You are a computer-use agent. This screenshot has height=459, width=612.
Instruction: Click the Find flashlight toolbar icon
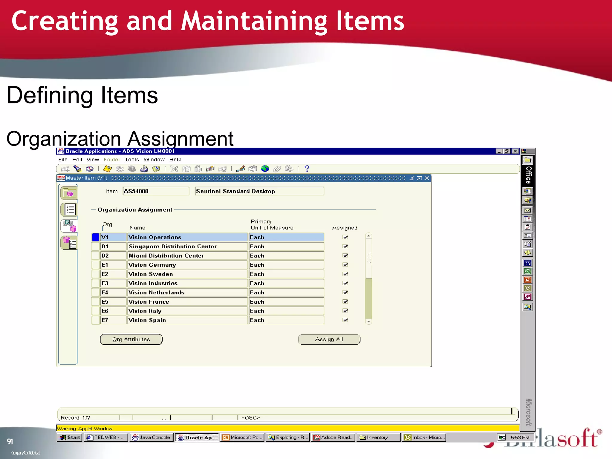[x=77, y=169]
